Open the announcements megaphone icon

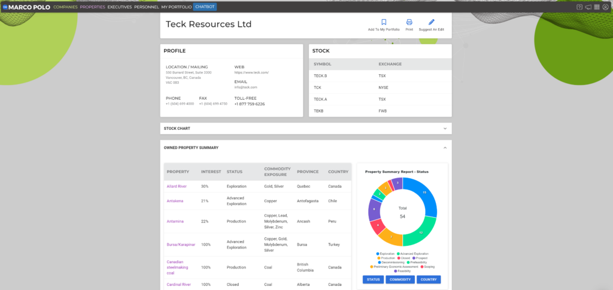point(588,7)
